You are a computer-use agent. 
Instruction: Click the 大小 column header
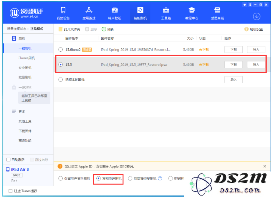tap(190, 38)
